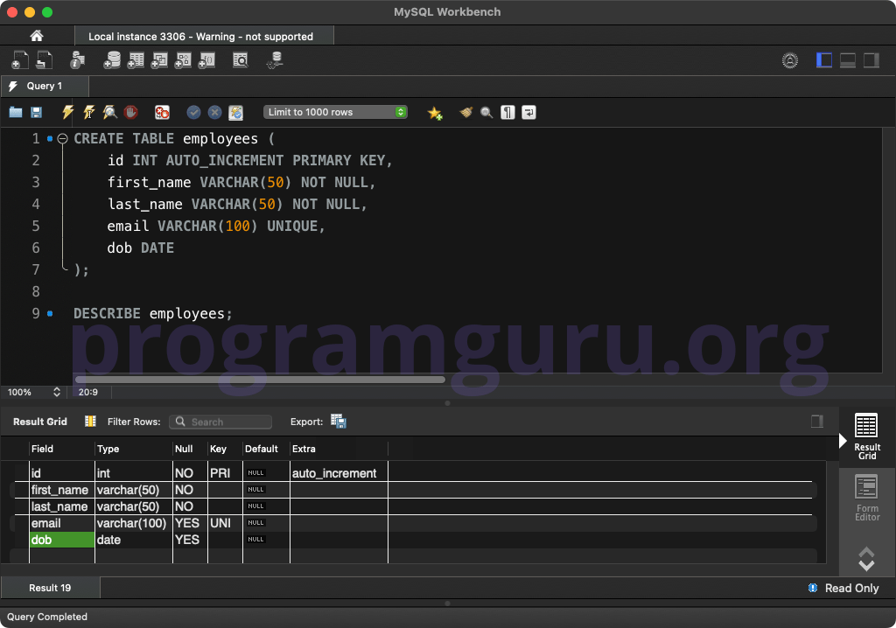Select the dob field cell
The height and width of the screenshot is (628, 896).
pos(62,540)
